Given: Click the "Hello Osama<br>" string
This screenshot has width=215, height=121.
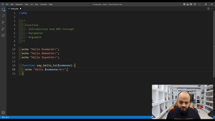Looking at the screenshot, I should (x=44, y=49).
